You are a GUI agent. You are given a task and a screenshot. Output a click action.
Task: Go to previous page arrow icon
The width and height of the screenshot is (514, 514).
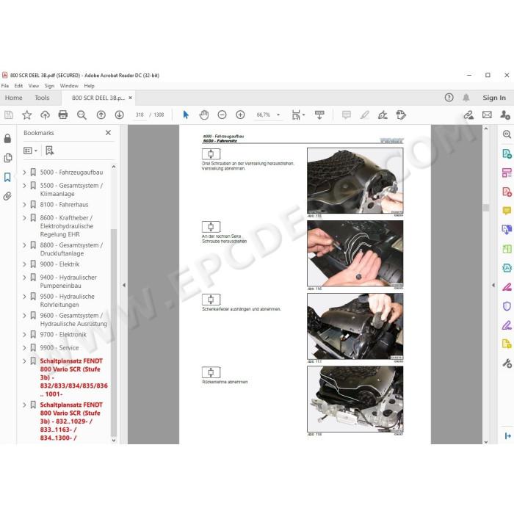[x=101, y=115]
